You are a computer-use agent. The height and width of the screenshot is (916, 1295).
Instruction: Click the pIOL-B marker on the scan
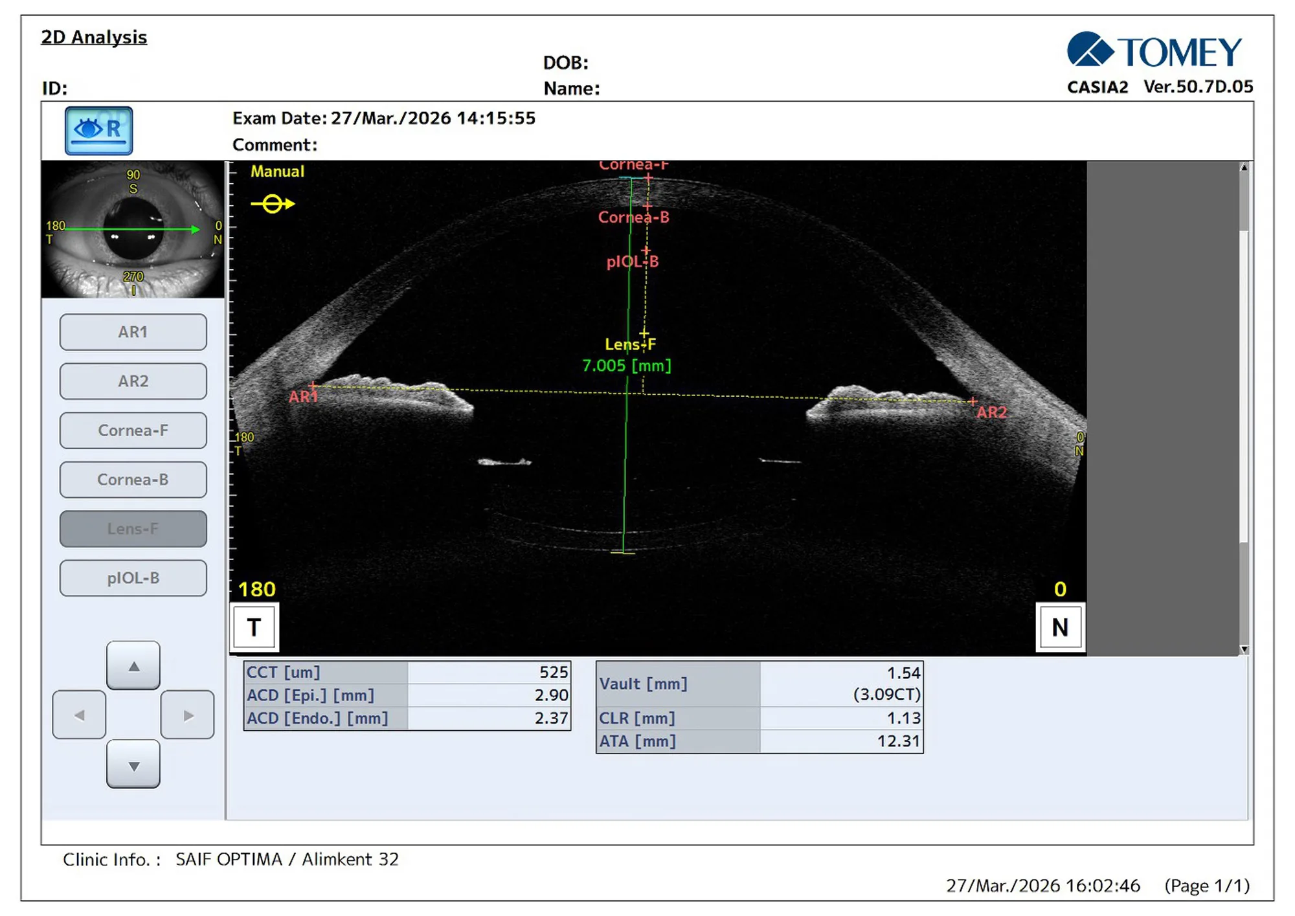pos(646,251)
